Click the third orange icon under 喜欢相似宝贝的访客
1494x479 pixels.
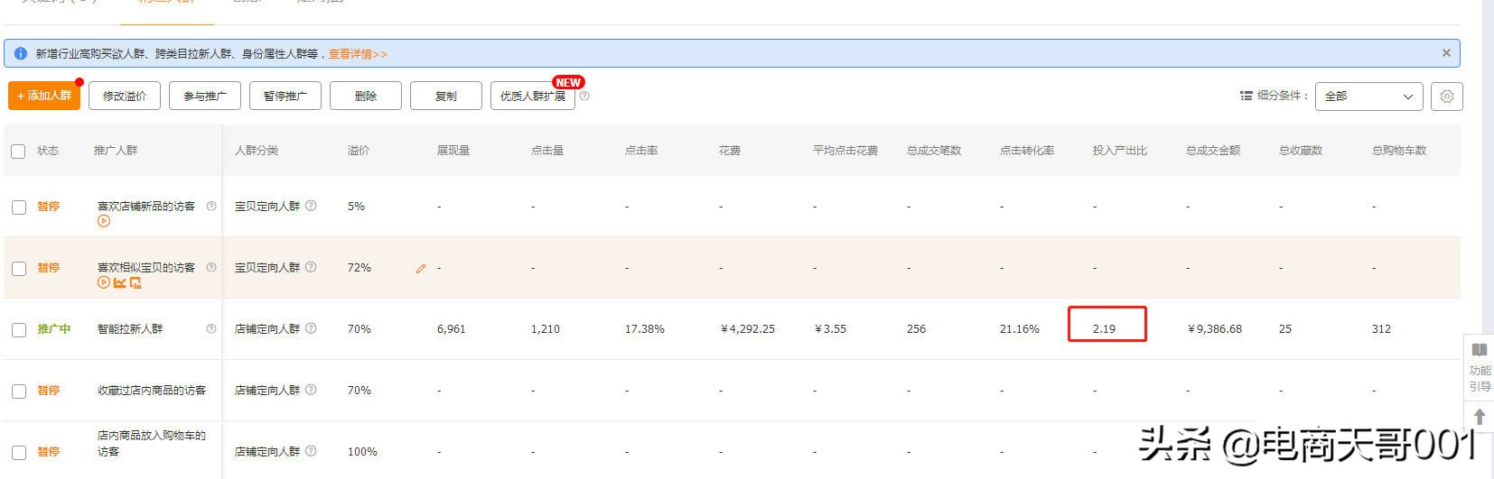135,282
